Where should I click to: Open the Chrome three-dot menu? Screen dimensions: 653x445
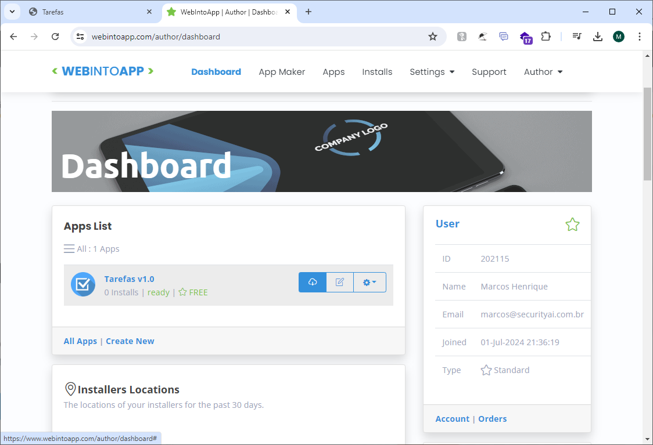[639, 37]
